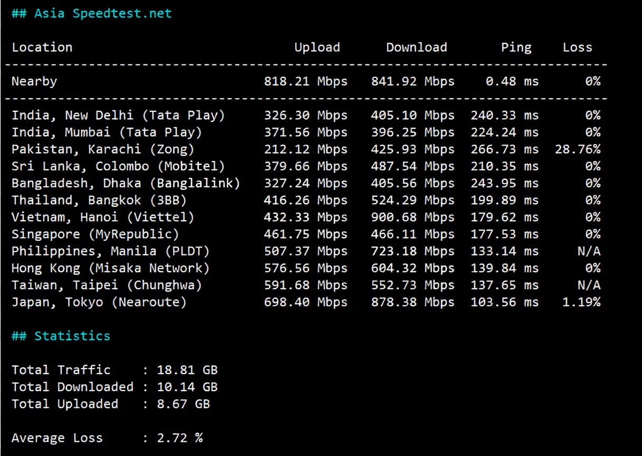642x456 pixels.
Task: Select the Download column header
Action: [x=416, y=47]
